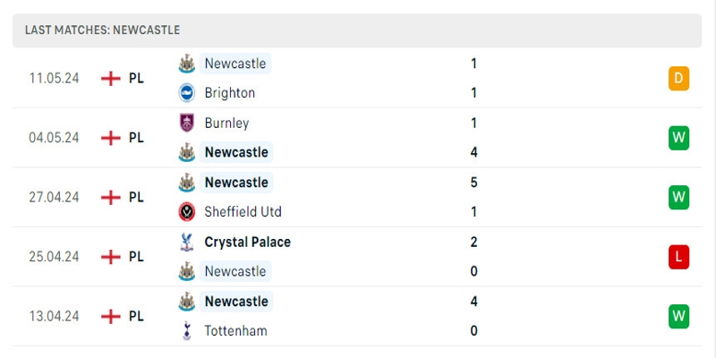The image size is (716, 358).
Task: Click the 25.04.24 match date
Action: tap(54, 257)
